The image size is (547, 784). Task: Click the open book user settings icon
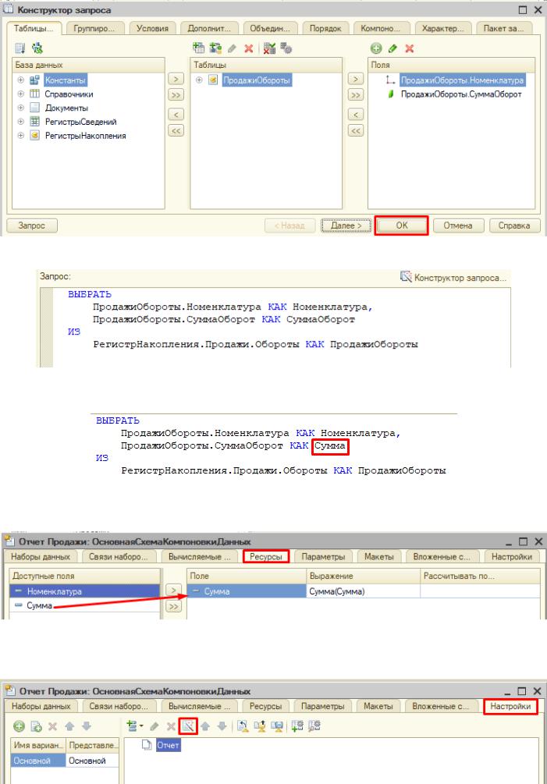point(276,726)
